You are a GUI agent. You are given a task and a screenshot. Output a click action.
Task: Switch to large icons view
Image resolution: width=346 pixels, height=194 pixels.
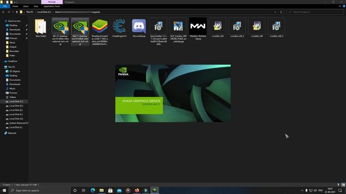343,185
